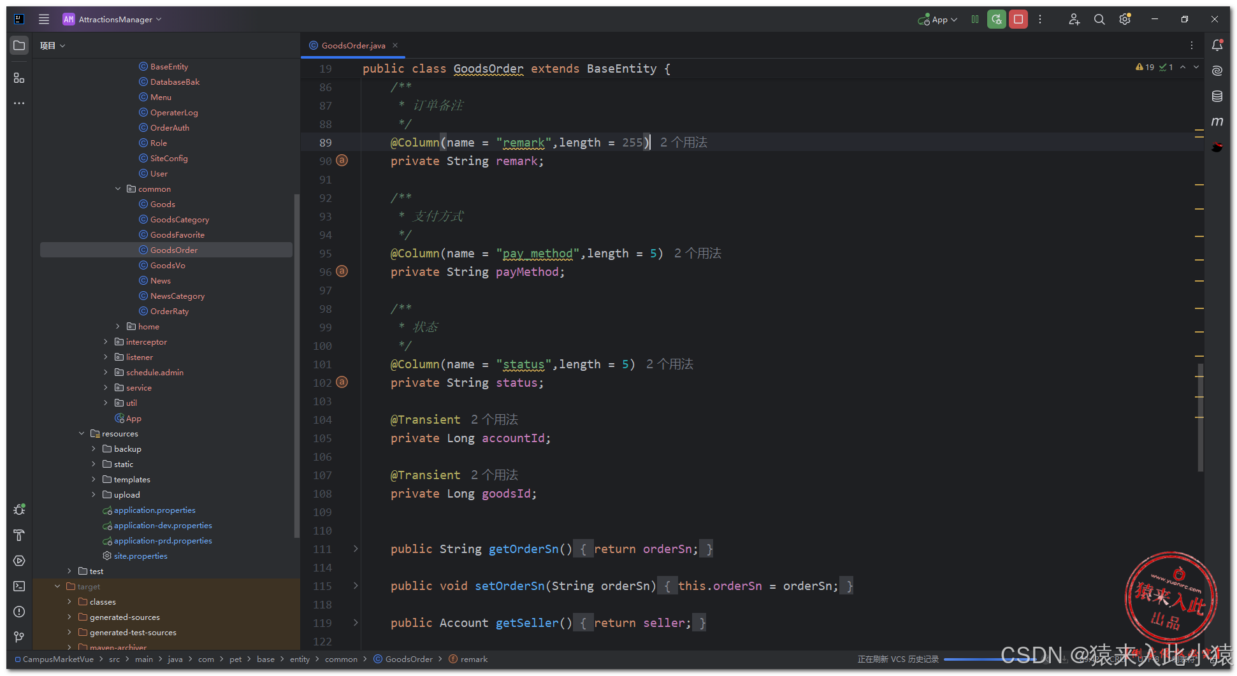This screenshot has width=1237, height=676.
Task: Click gutter icon on line 90
Action: click(342, 161)
